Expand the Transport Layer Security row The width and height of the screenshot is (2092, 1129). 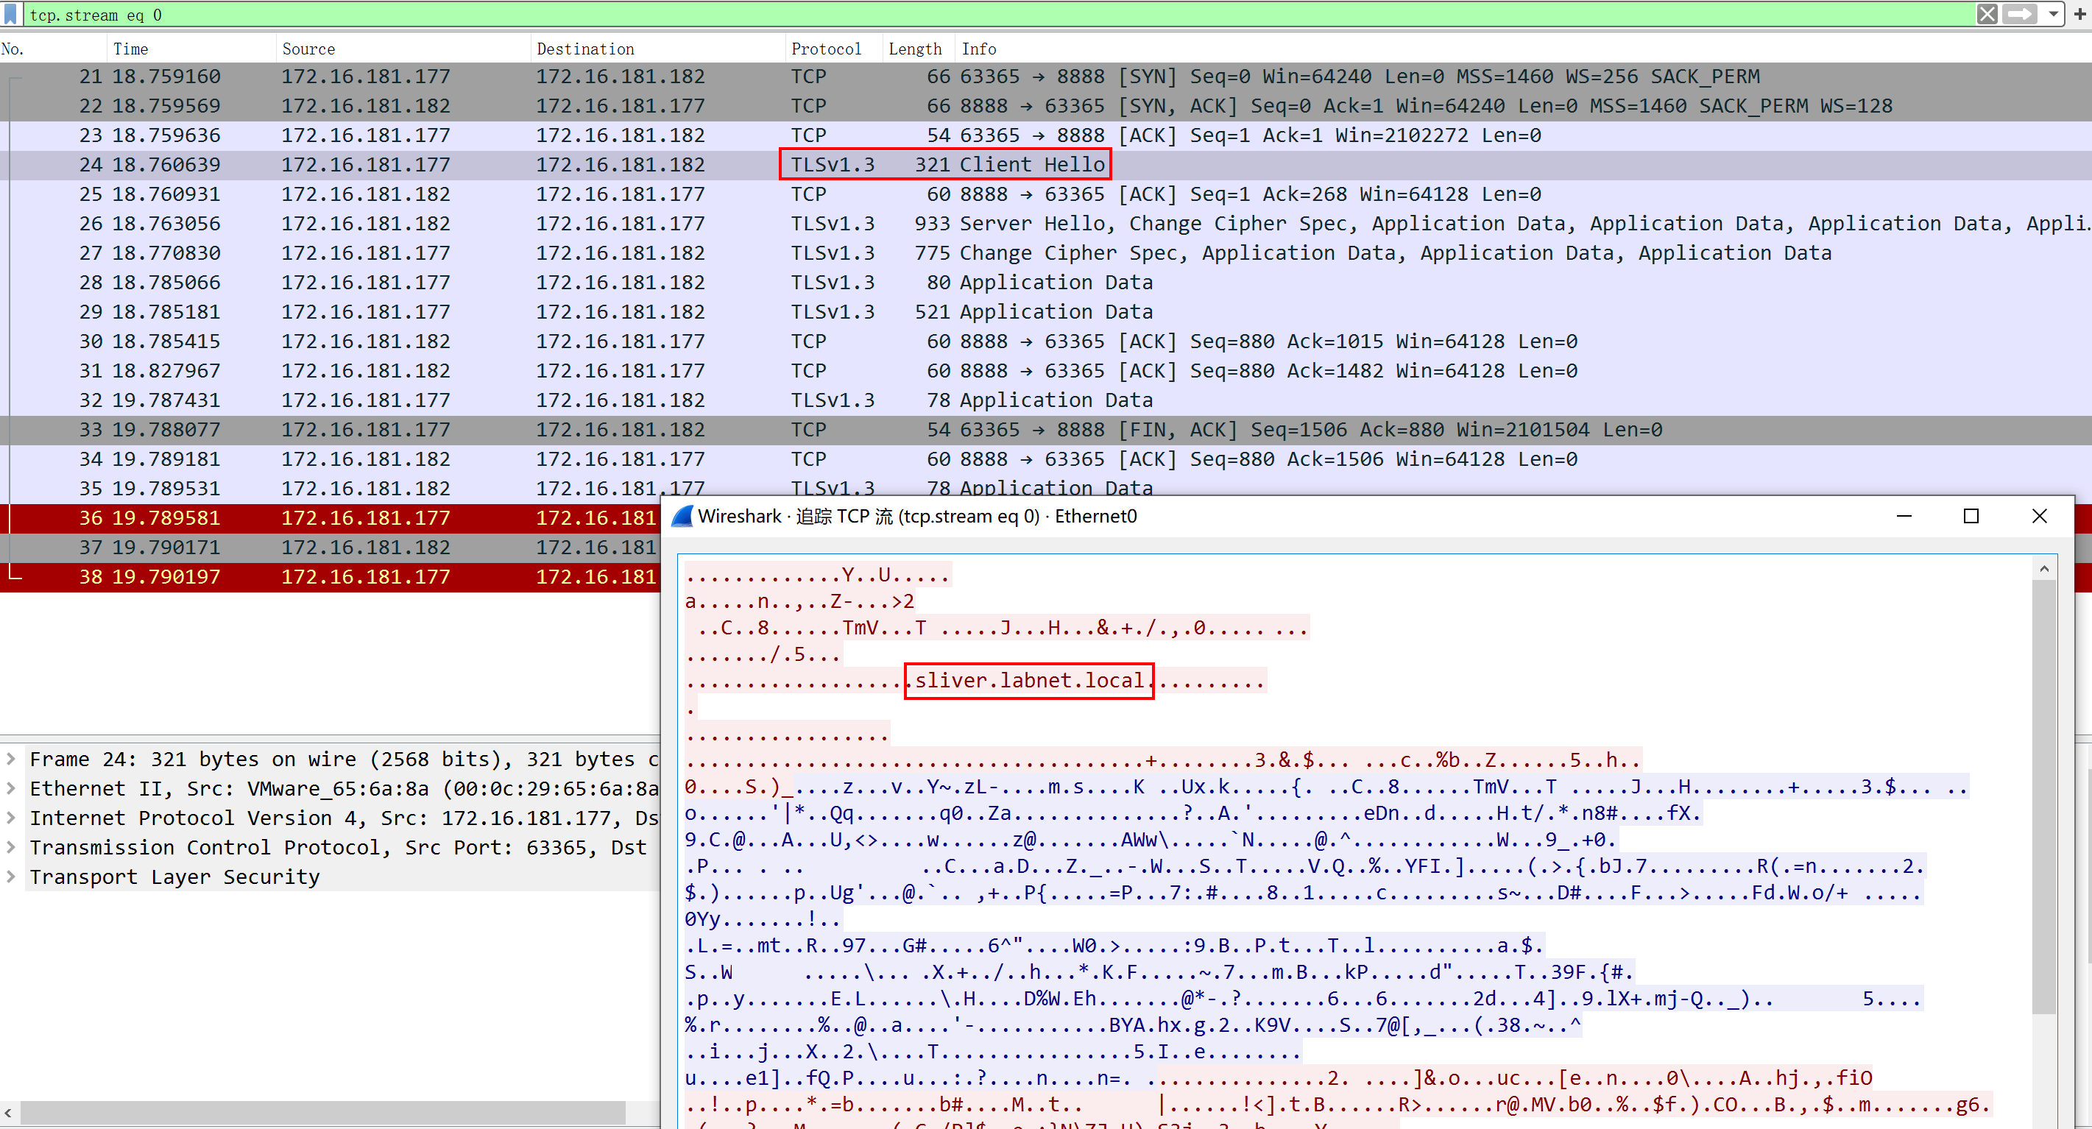click(11, 877)
